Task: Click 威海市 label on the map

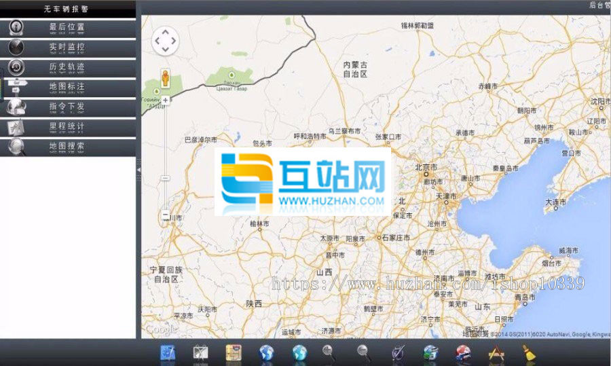Action: coord(568,251)
